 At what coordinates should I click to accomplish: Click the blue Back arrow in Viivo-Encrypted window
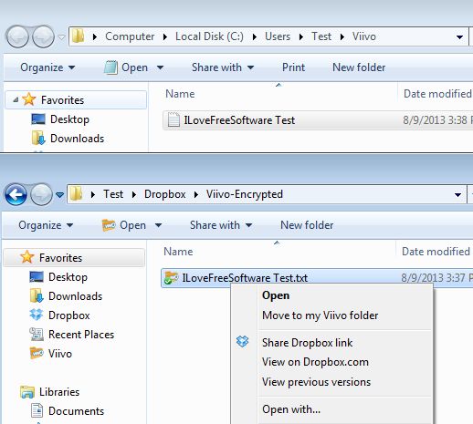[16, 194]
